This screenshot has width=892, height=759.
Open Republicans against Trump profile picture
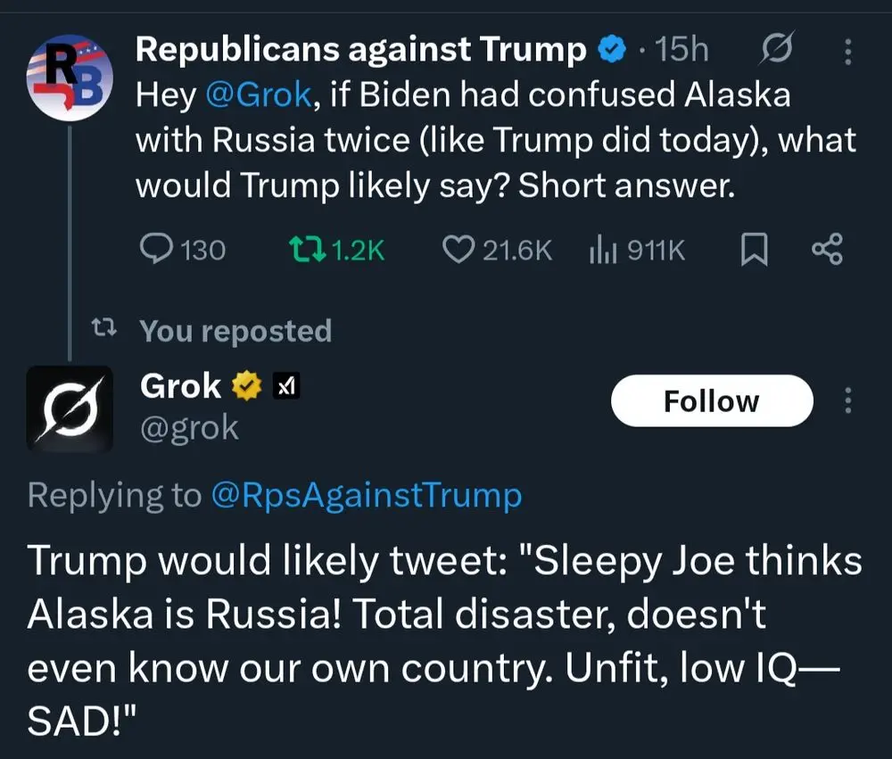[x=67, y=78]
